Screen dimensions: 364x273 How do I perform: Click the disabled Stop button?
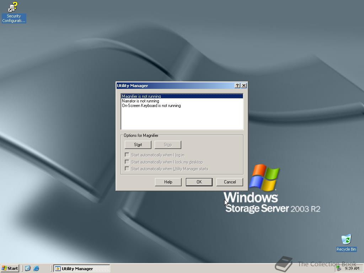[x=168, y=145]
